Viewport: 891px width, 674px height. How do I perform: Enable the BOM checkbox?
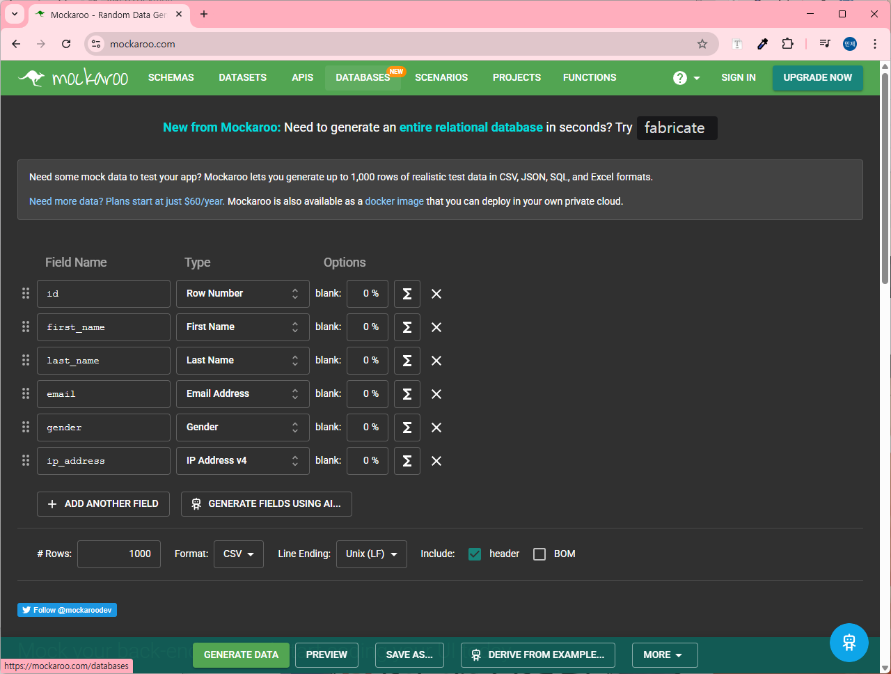(x=539, y=554)
